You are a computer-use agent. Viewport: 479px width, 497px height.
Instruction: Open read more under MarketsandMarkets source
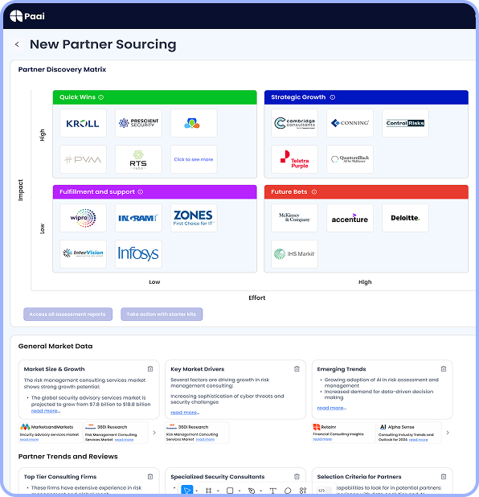tap(29, 440)
